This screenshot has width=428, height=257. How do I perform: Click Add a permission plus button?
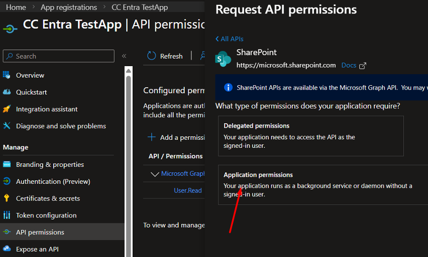[x=152, y=137]
